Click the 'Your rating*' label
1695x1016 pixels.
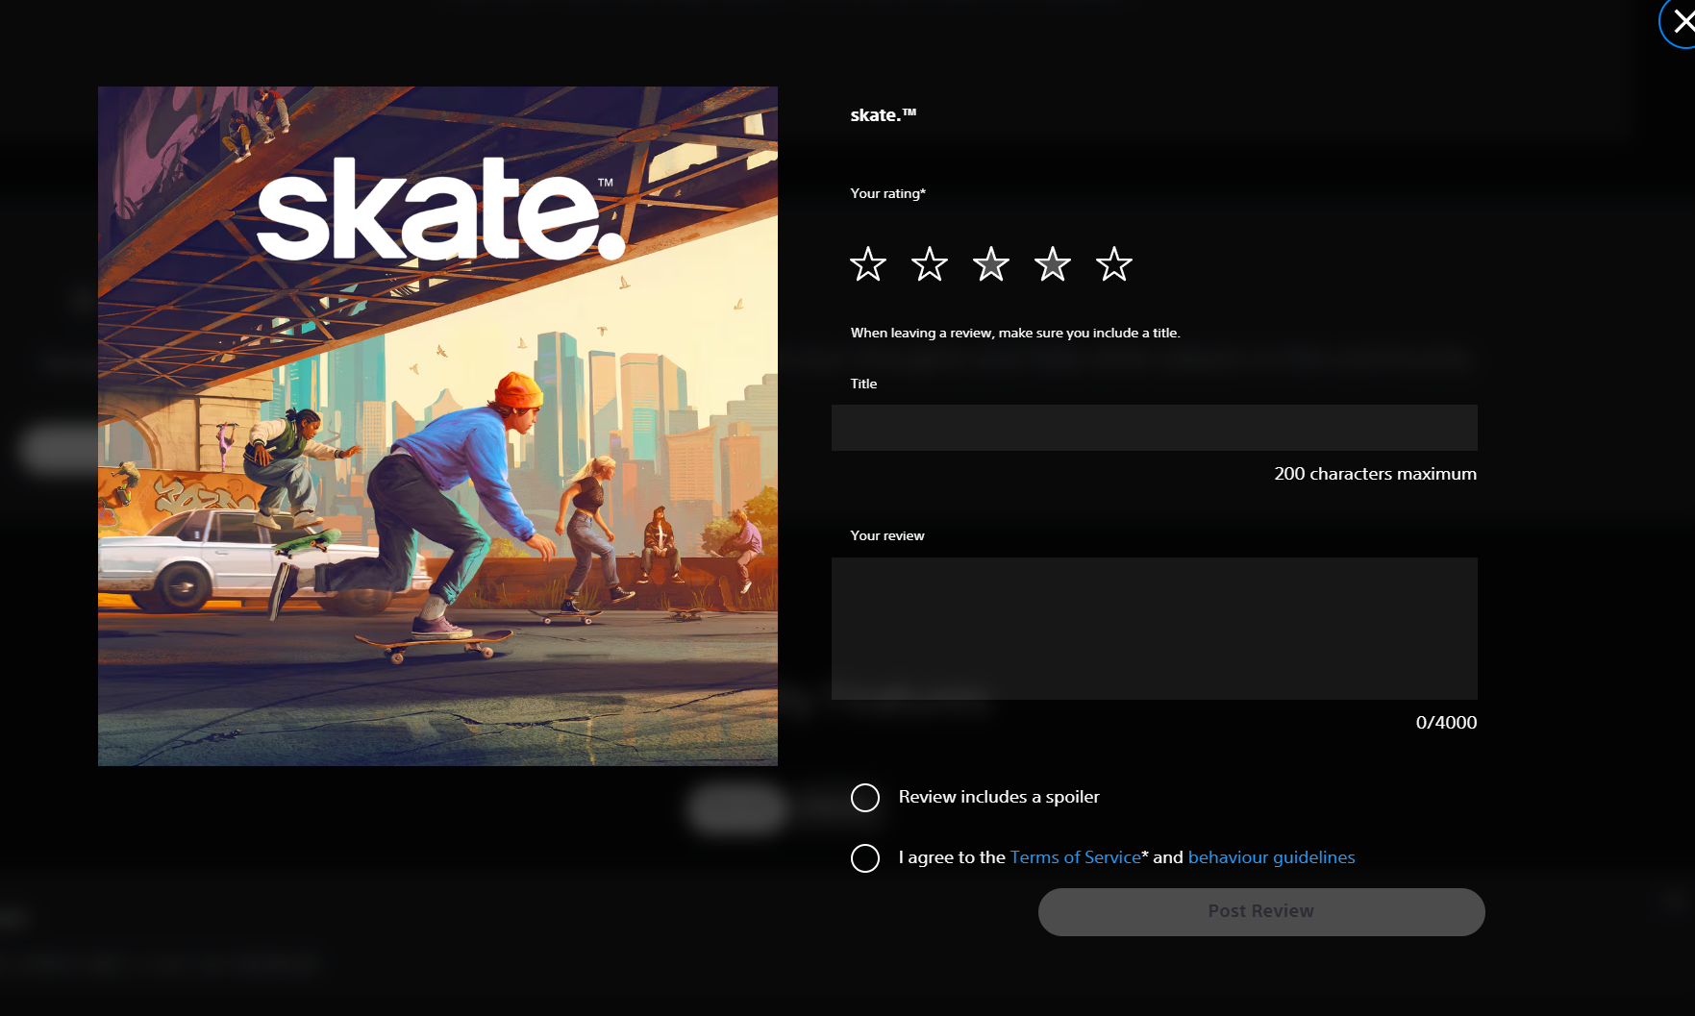click(887, 193)
